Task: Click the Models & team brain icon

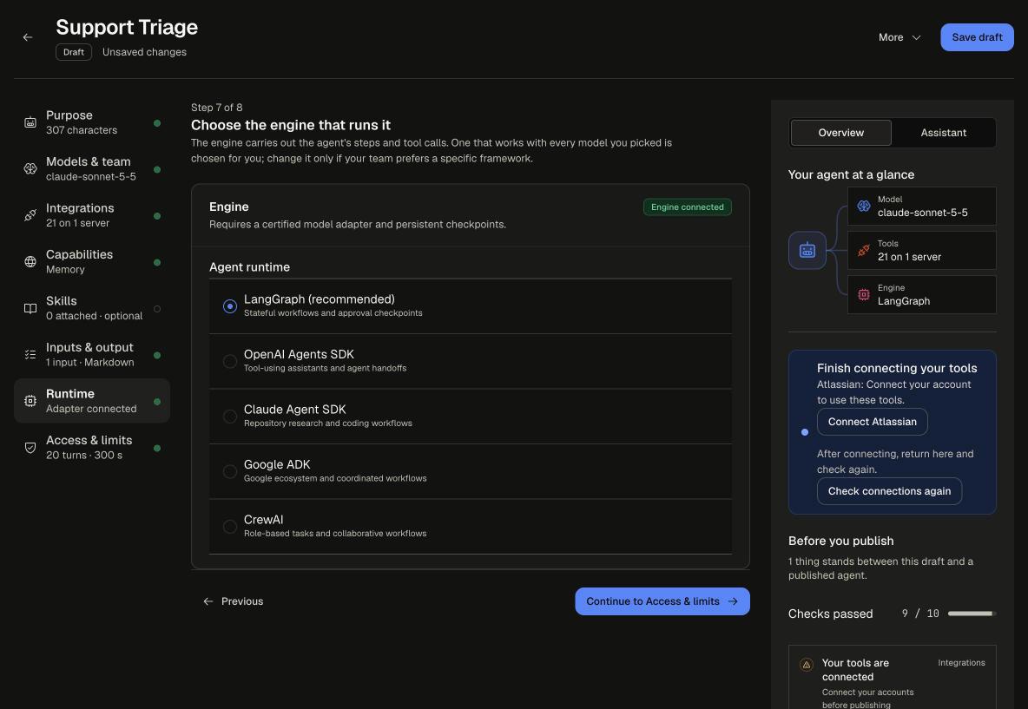Action: pyautogui.click(x=30, y=169)
